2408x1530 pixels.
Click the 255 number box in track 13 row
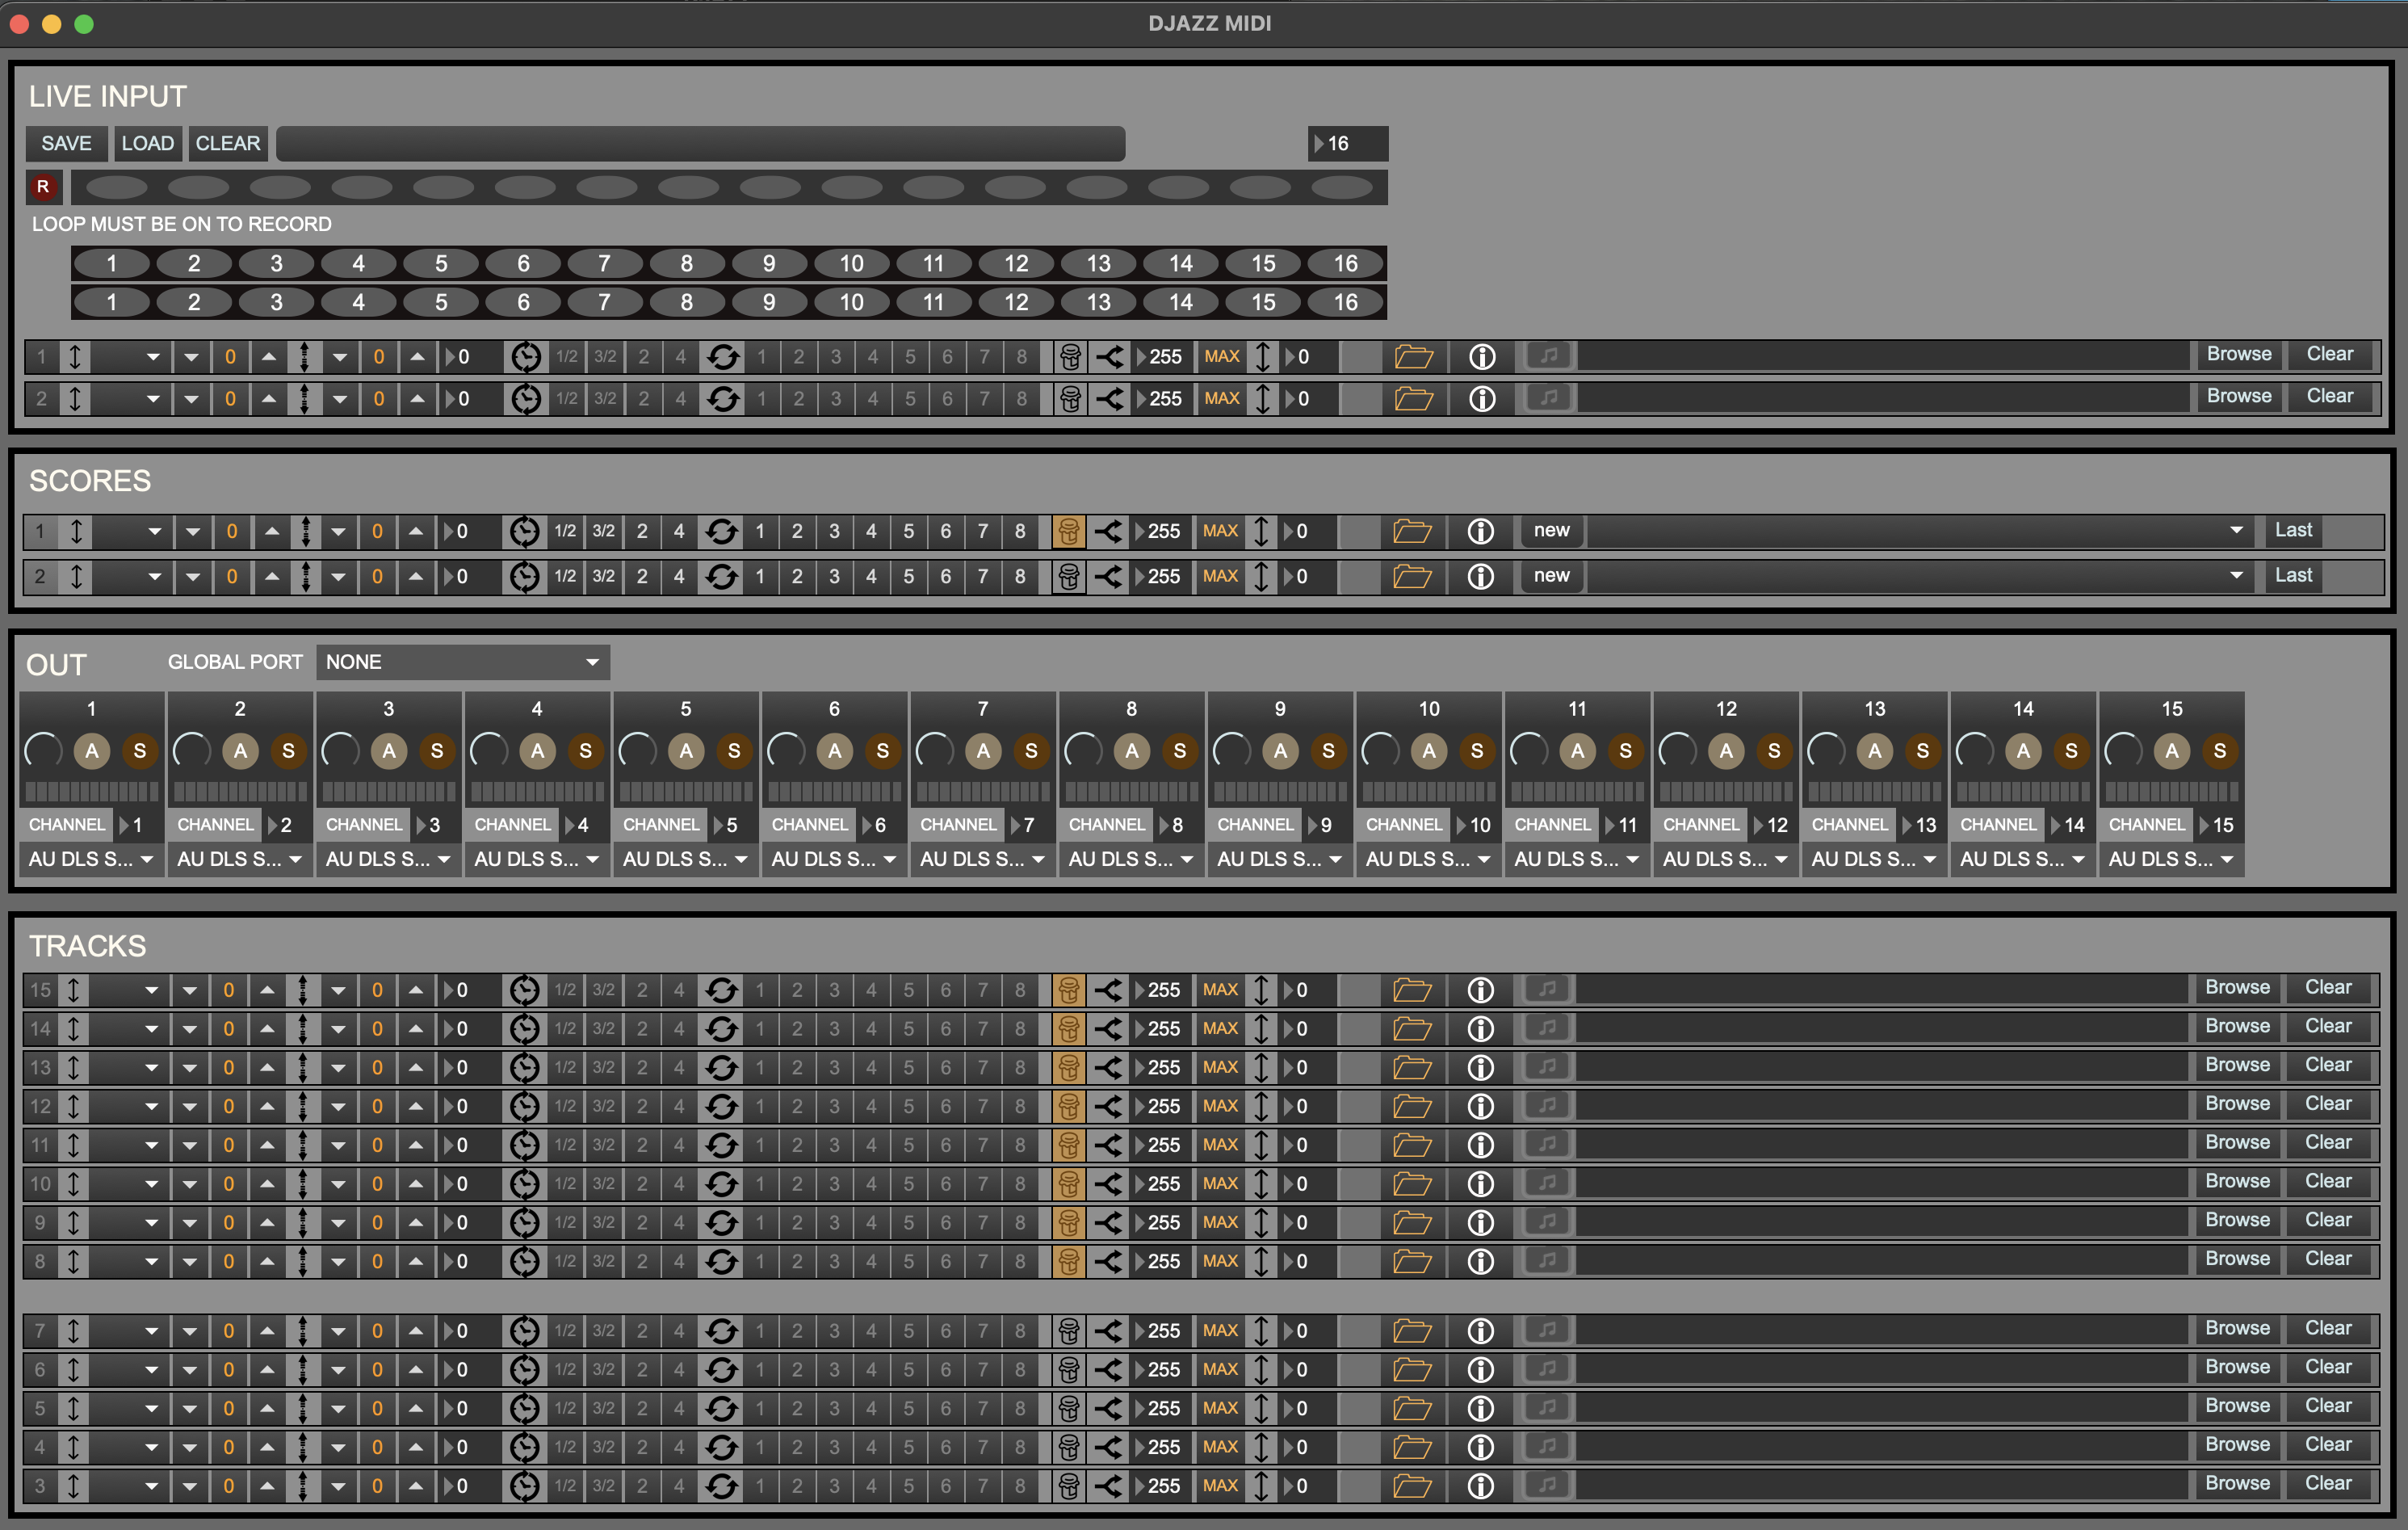click(1162, 1068)
